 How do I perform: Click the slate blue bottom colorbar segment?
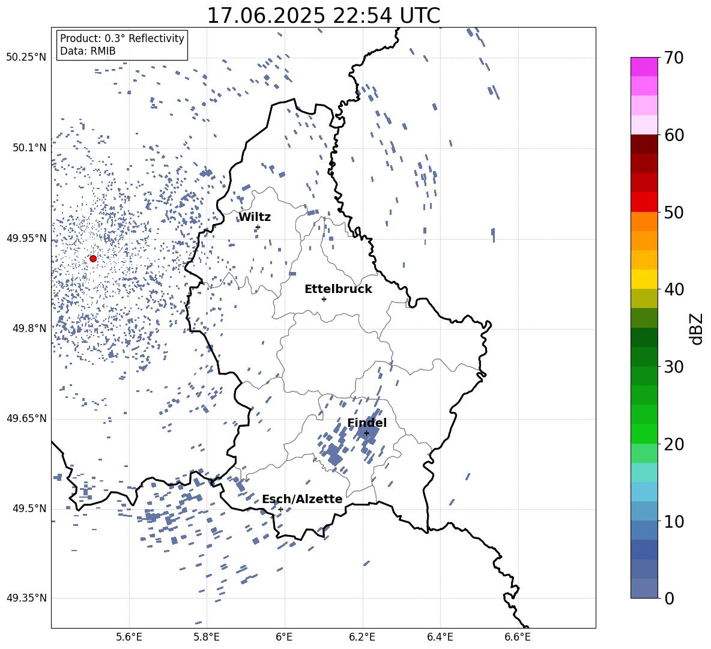click(644, 588)
